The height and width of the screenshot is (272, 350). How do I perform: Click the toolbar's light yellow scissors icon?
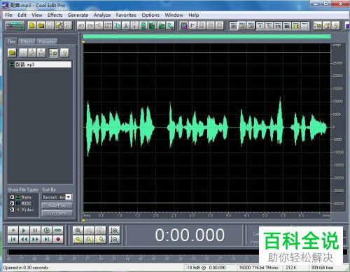click(99, 25)
